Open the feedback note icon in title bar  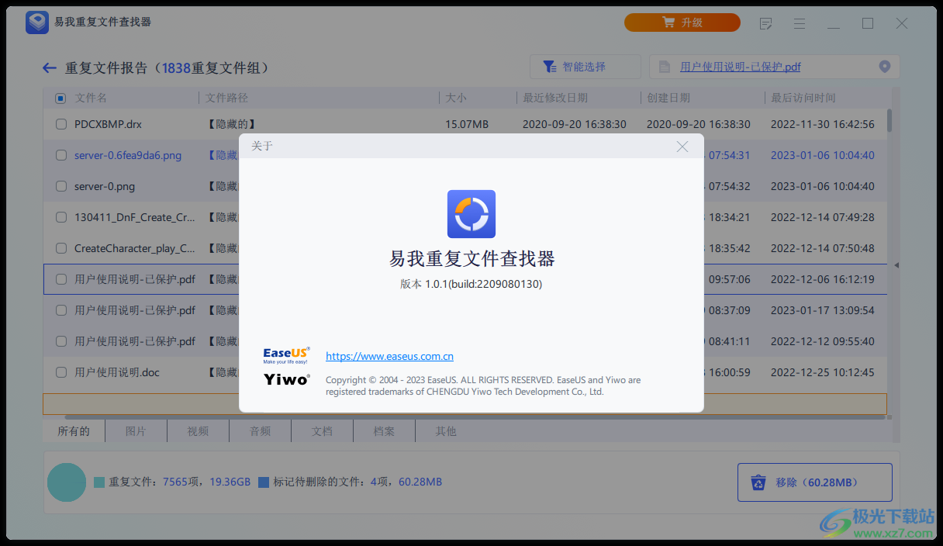[766, 23]
